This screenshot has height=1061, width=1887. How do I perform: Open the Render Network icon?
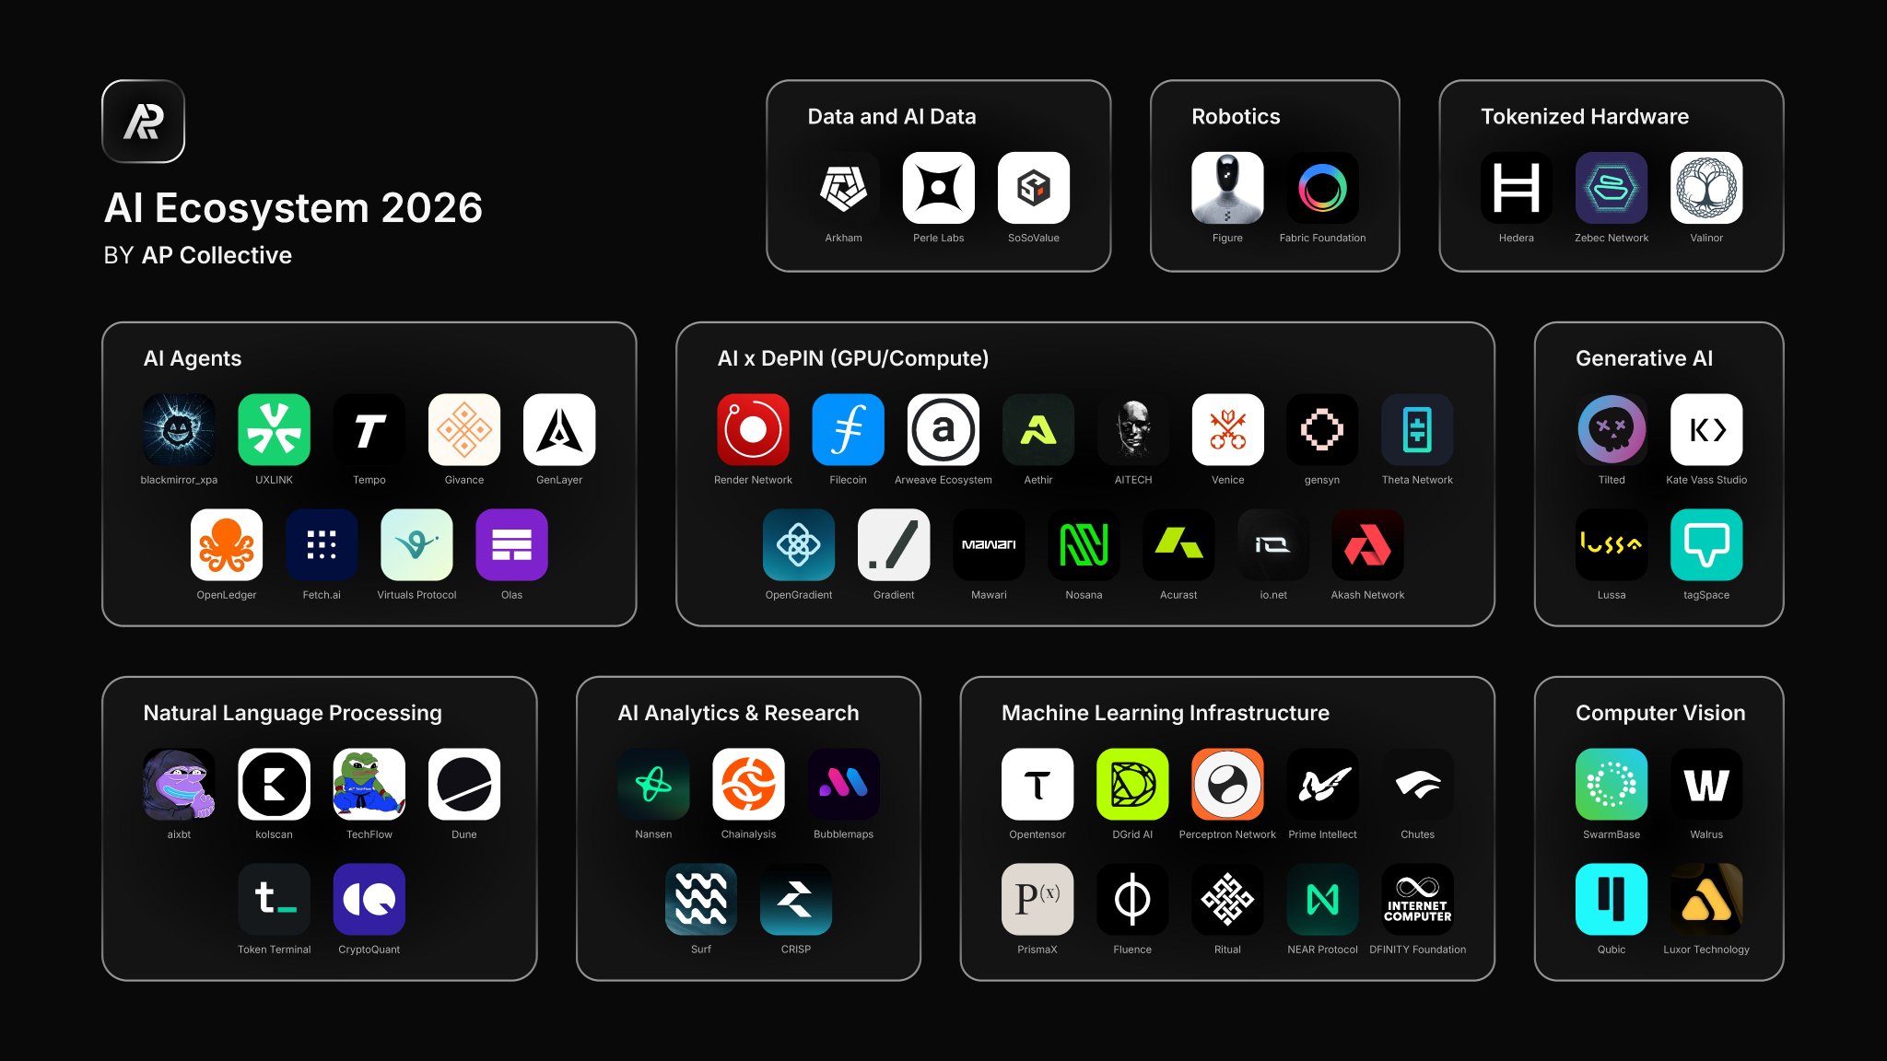tap(753, 429)
